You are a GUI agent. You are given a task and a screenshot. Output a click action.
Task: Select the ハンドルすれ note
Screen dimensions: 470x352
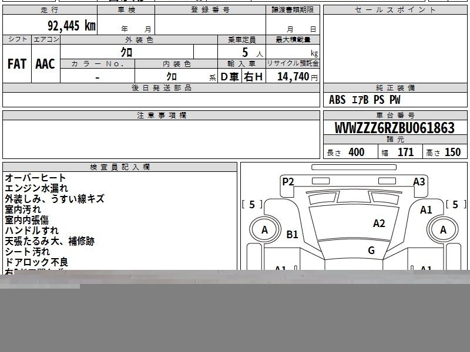[32, 231]
